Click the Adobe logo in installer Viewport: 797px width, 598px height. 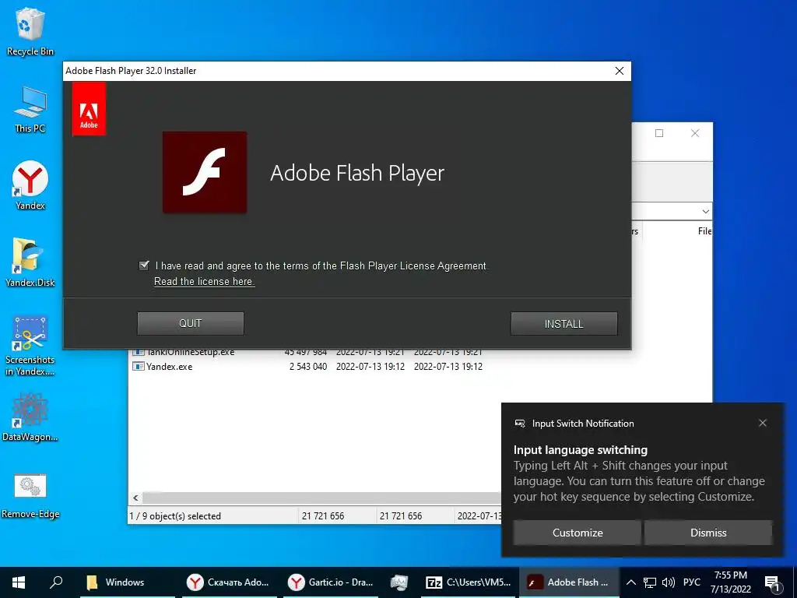[89, 109]
